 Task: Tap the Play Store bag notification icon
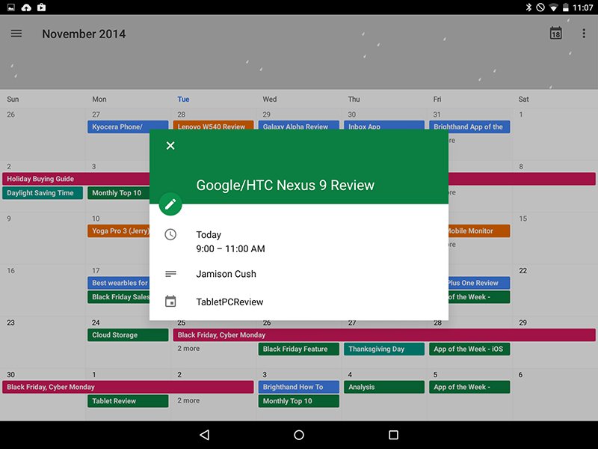click(42, 7)
